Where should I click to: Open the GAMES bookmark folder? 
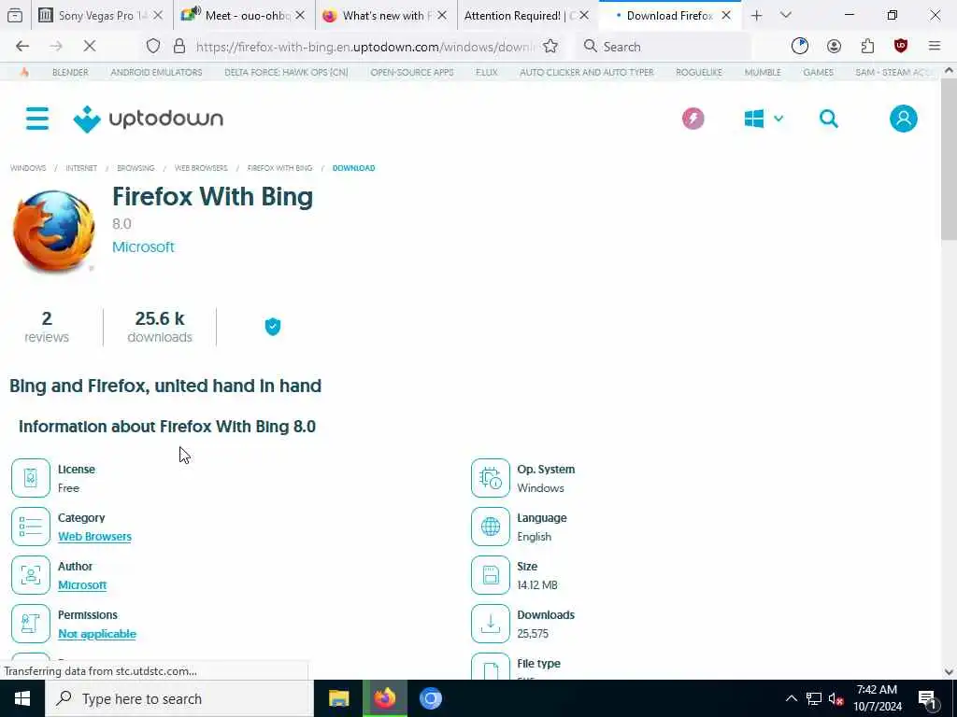[818, 73]
